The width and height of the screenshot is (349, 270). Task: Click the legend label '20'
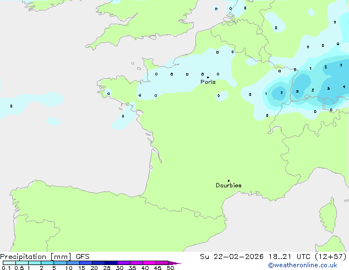[x=94, y=268]
